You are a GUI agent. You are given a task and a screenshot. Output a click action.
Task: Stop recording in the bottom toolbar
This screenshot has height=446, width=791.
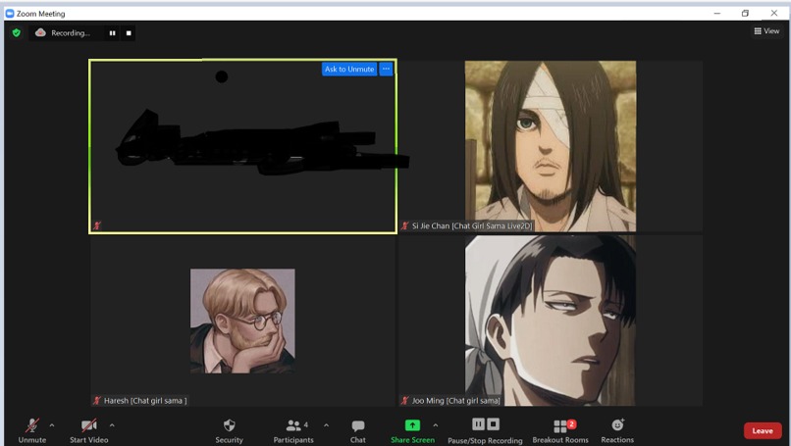click(x=494, y=424)
